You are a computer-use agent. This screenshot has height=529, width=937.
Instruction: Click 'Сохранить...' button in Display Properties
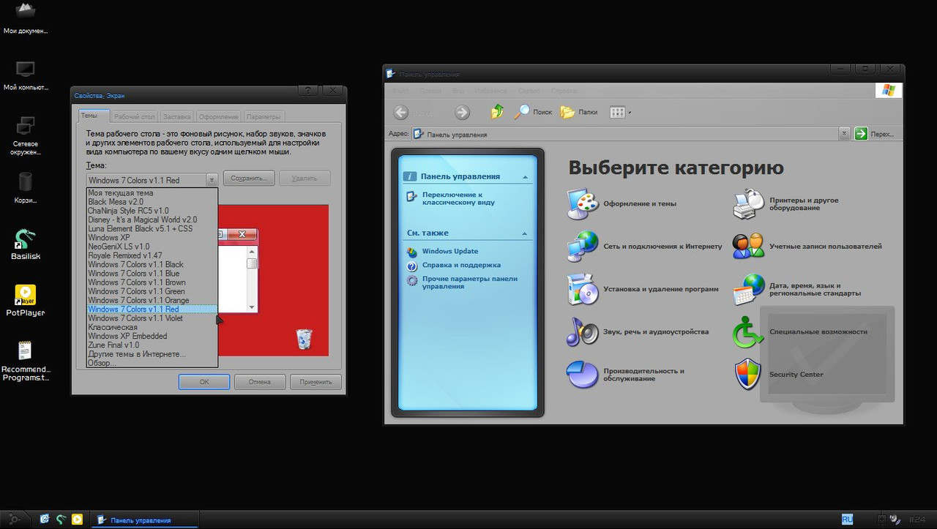249,178
